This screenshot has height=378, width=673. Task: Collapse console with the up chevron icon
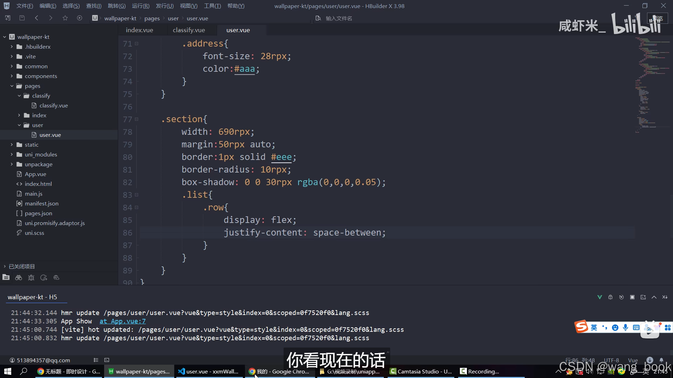654,297
